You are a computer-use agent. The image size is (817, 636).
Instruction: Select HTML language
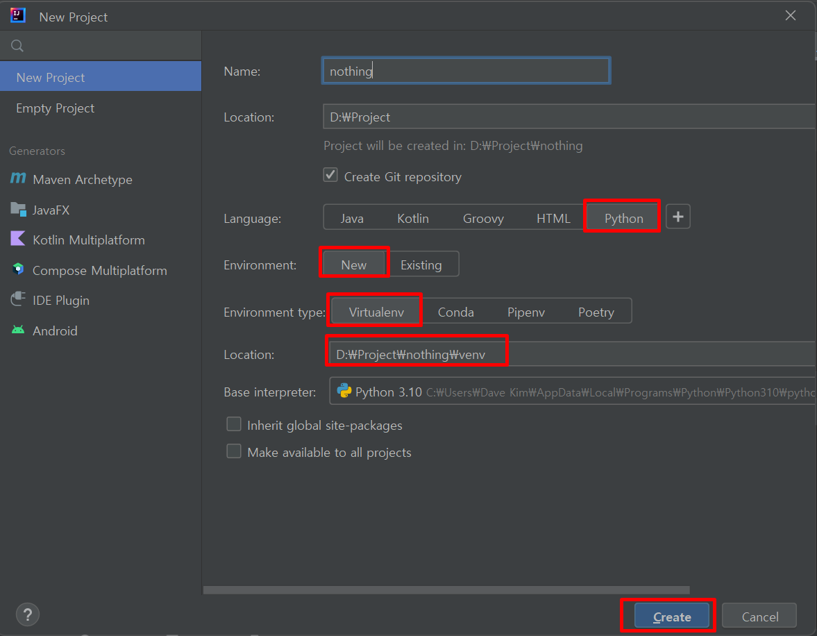pos(553,219)
